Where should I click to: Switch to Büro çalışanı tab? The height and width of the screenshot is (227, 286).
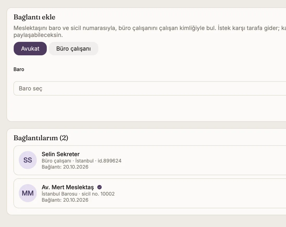(x=74, y=49)
